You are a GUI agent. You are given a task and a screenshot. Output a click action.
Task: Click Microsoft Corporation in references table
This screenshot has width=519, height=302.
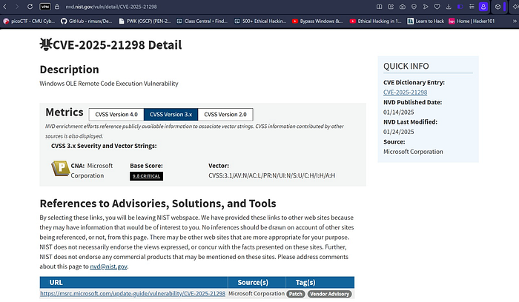tap(257, 293)
